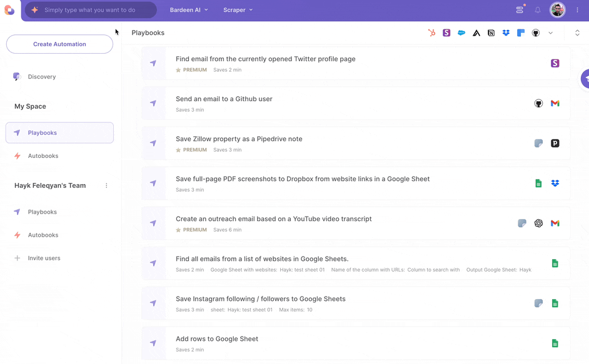
Task: Select Playbooks under My Space
Action: click(x=59, y=132)
